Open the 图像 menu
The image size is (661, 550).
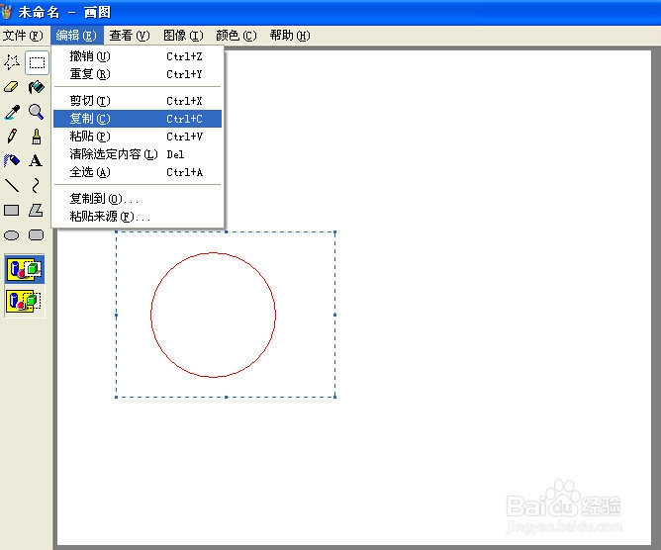[x=183, y=36]
